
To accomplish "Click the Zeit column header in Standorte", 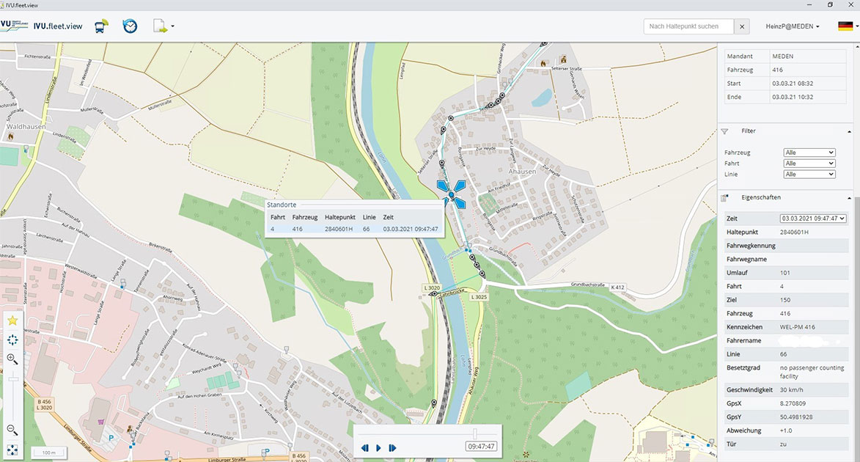I will tap(389, 217).
